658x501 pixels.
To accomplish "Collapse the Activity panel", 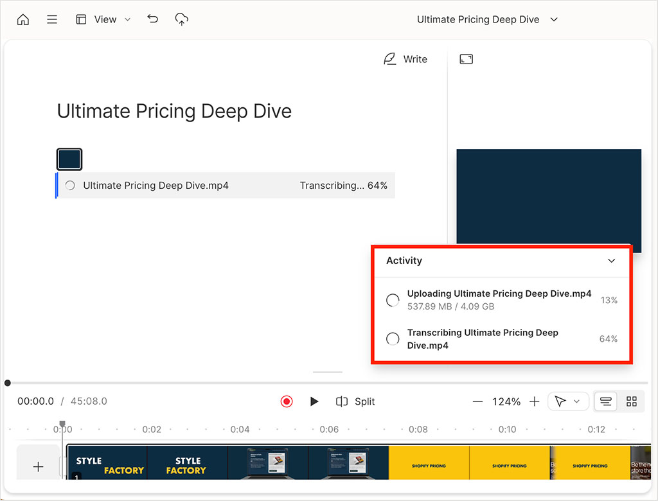I will pyautogui.click(x=611, y=261).
